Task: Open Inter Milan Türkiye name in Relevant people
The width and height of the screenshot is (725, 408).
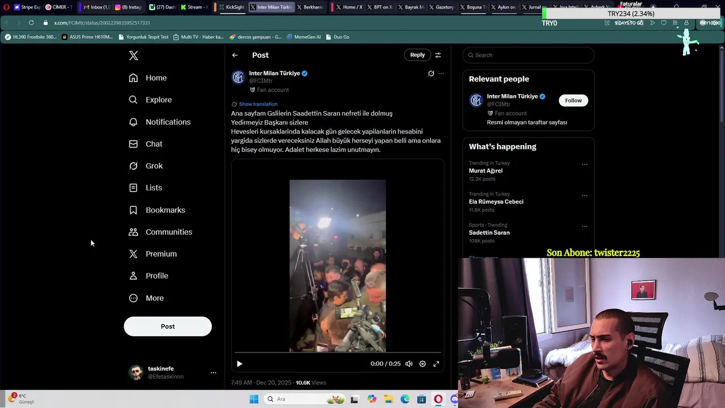Action: point(513,96)
